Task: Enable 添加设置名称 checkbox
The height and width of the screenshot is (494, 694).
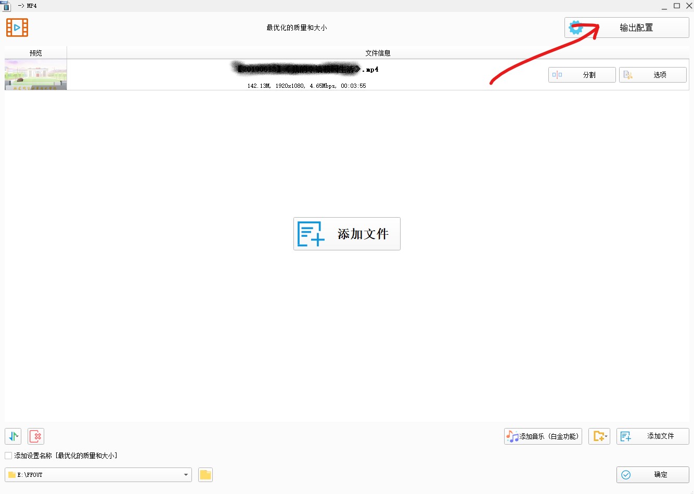Action: coord(8,456)
